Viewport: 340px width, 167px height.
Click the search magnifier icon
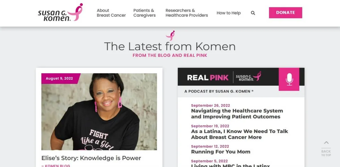[x=253, y=13]
